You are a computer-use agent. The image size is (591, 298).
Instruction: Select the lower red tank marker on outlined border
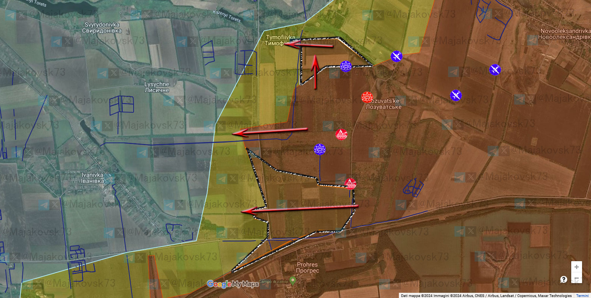350,183
